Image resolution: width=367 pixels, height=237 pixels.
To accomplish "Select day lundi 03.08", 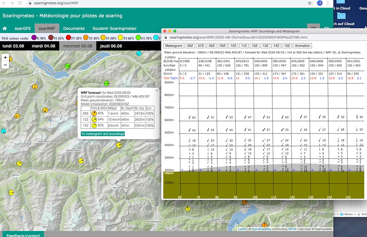I will [x=13, y=46].
